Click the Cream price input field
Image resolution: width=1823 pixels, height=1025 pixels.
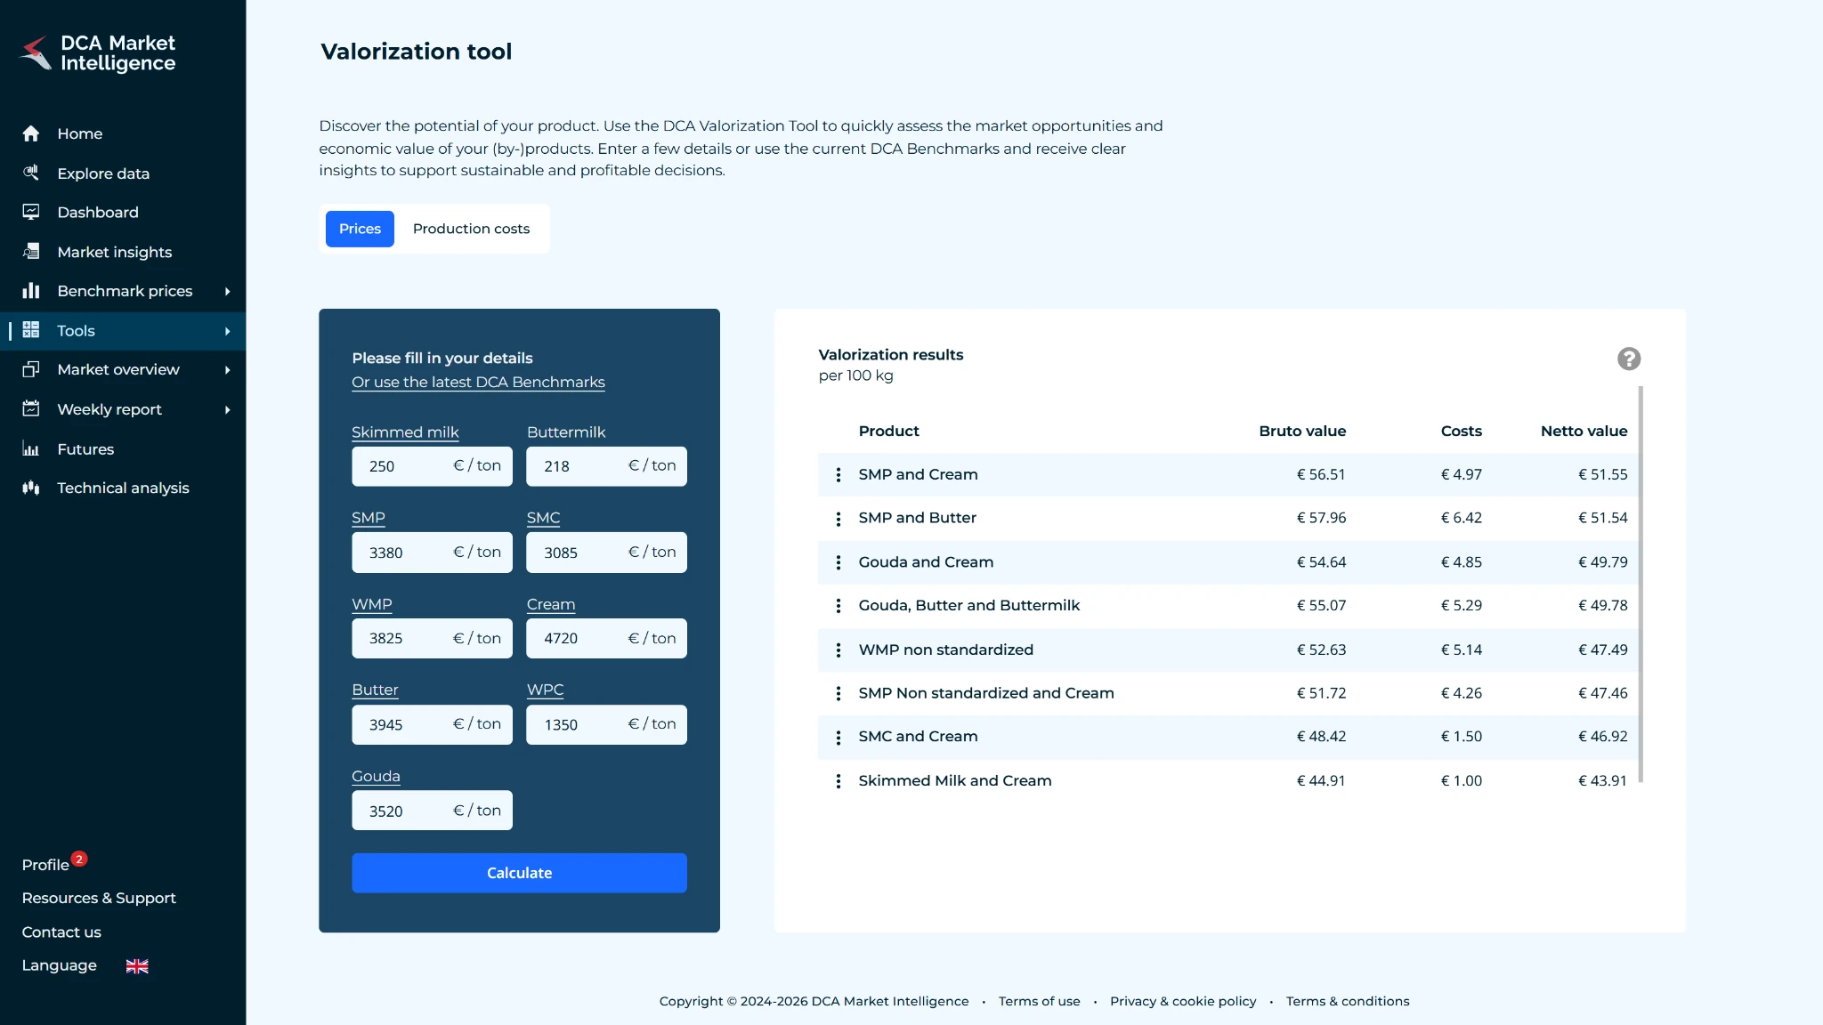click(606, 638)
